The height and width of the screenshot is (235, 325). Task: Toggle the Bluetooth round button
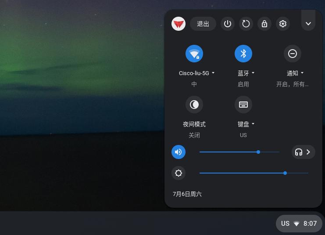coord(243,54)
